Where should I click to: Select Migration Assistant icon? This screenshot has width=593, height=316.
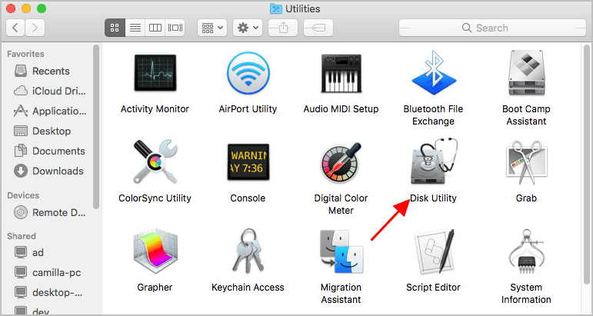(x=341, y=251)
